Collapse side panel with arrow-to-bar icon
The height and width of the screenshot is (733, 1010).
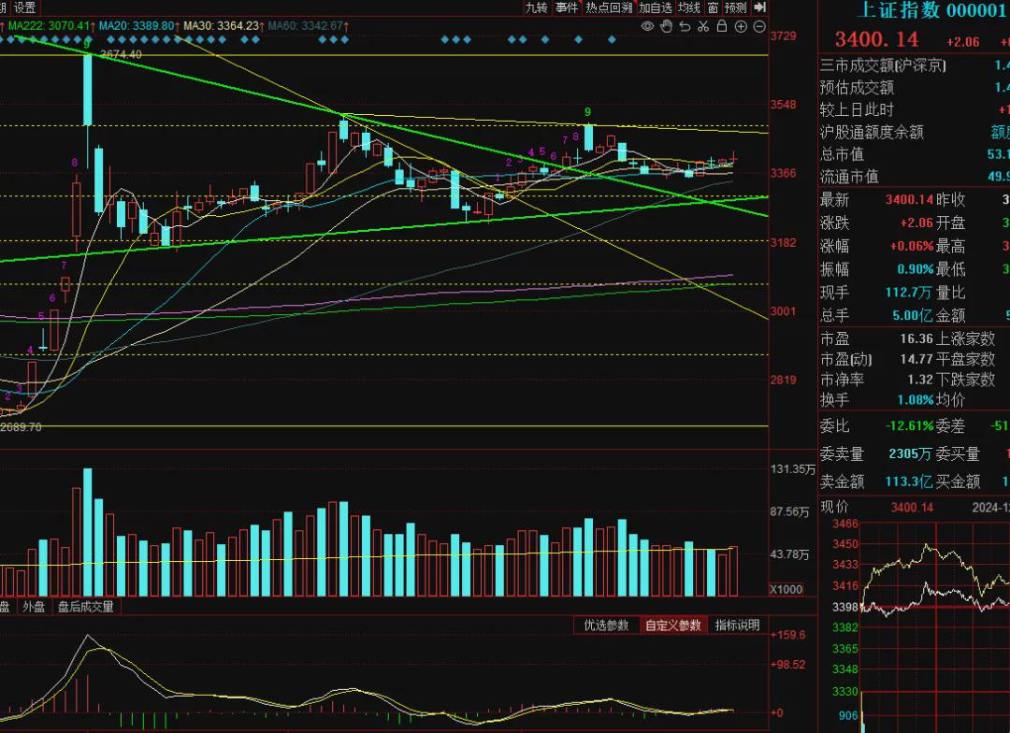760,7
